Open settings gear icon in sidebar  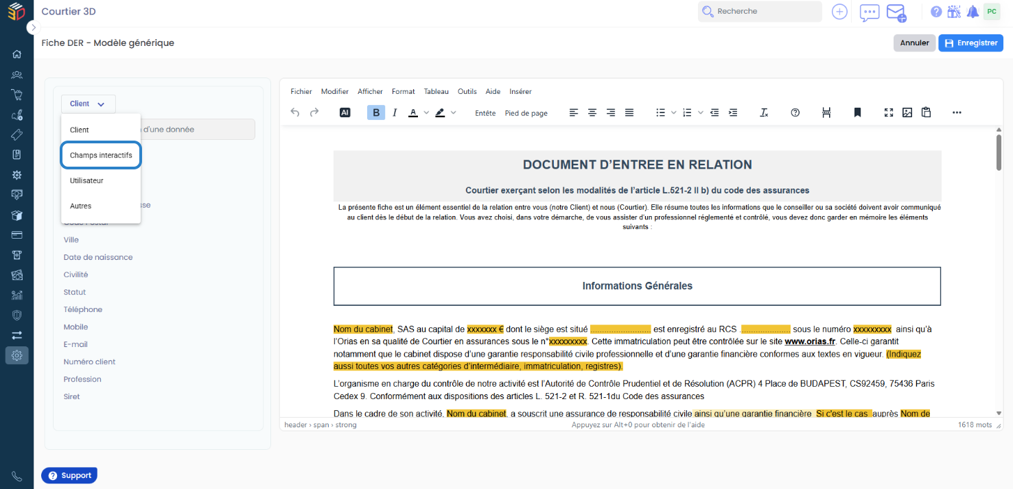coord(17,355)
